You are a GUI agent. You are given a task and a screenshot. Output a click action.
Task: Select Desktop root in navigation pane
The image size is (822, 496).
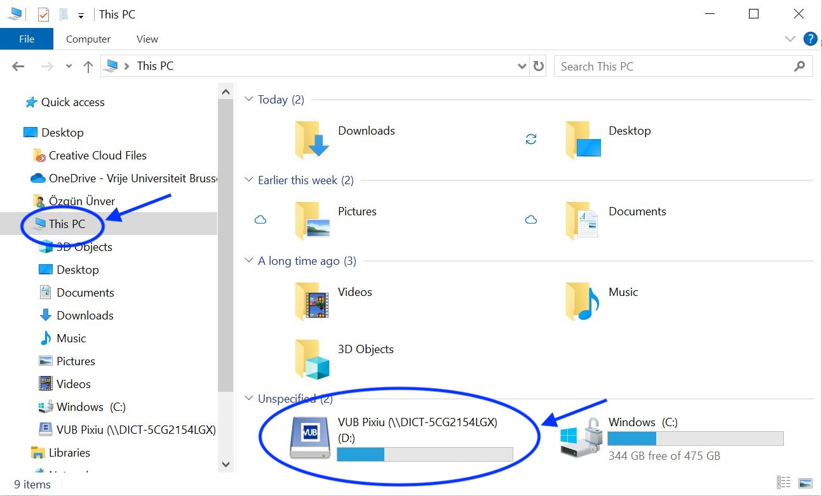tap(62, 133)
